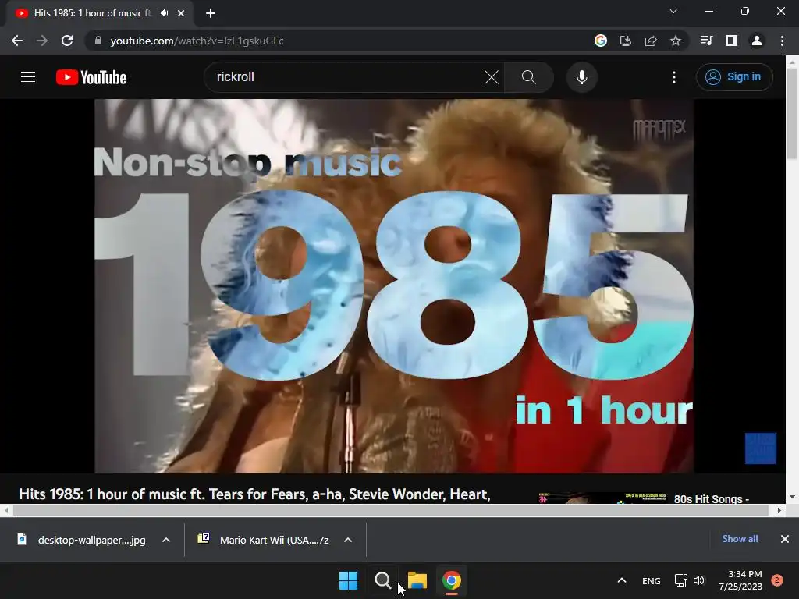
Task: Open Windows taskbar search
Action: click(382, 580)
